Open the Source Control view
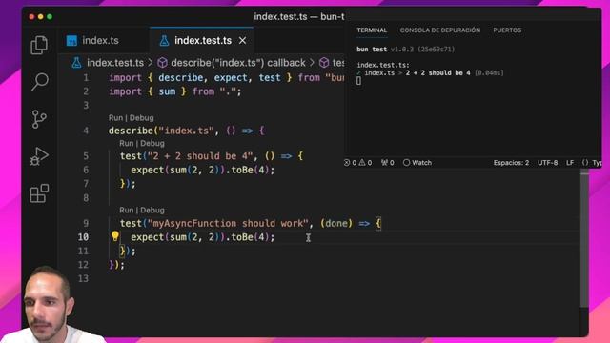 point(39,119)
